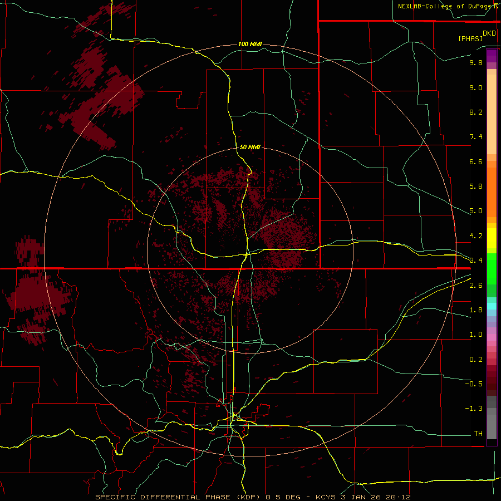The height and width of the screenshot is (501, 501).
Task: Click the 0.5 DEG elevation text
Action: (283, 497)
